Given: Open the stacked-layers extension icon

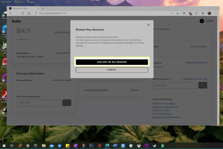Looking at the screenshot, I should [x=184, y=13].
